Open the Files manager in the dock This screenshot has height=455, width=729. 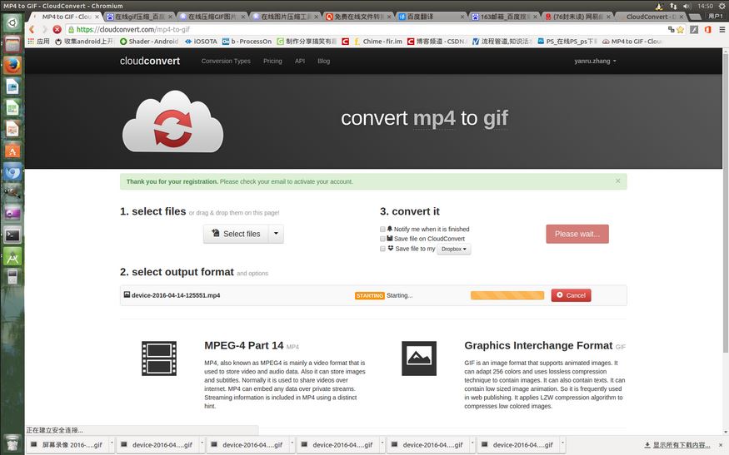[x=12, y=44]
